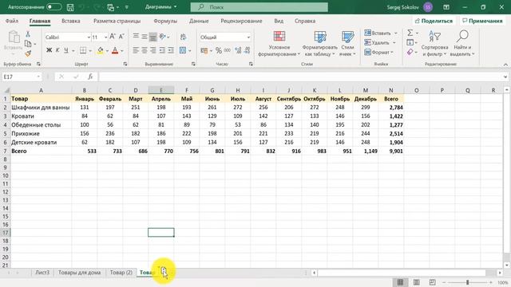Screen dimensions: 511x287
Task: Click the Примечания button
Action: coord(482,21)
